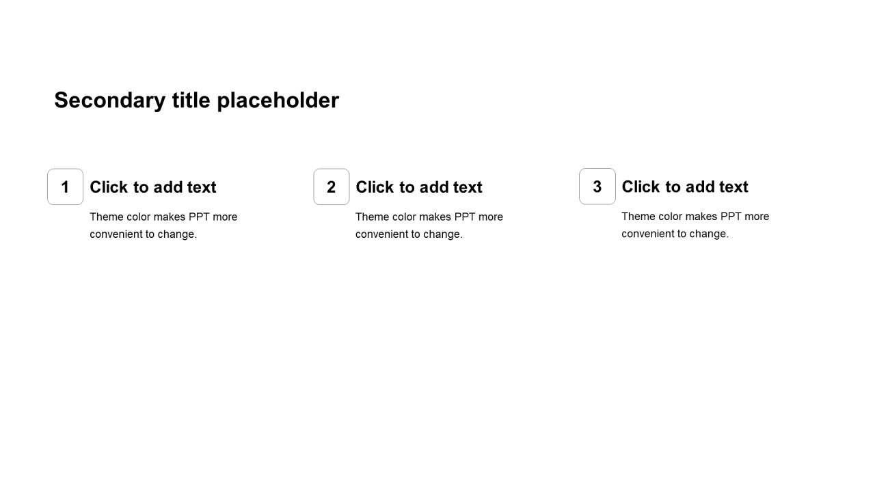This screenshot has height=492, width=875.
Task: Click the word 'text' in the first item heading
Action: tap(202, 187)
